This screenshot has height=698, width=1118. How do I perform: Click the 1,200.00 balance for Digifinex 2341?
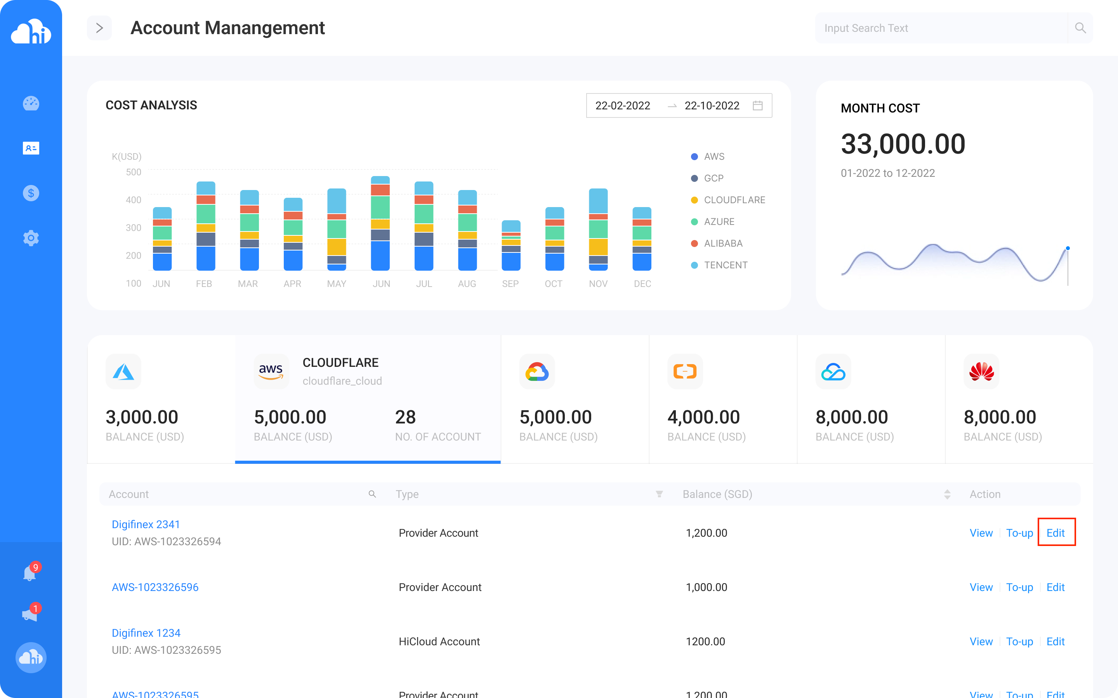coord(707,533)
